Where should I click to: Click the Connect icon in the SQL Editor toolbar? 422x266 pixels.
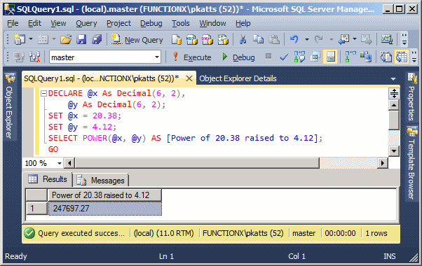19,57
